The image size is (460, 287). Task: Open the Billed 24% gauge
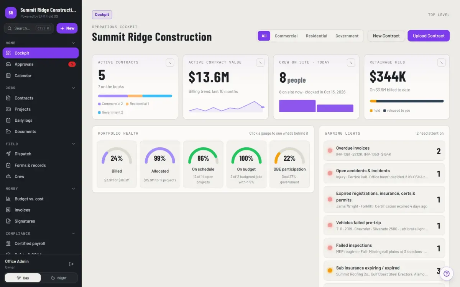click(x=117, y=164)
